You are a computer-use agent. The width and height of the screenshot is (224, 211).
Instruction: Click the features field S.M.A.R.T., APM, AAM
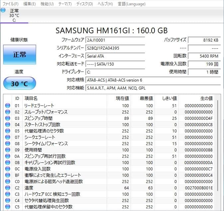[x=153, y=88]
